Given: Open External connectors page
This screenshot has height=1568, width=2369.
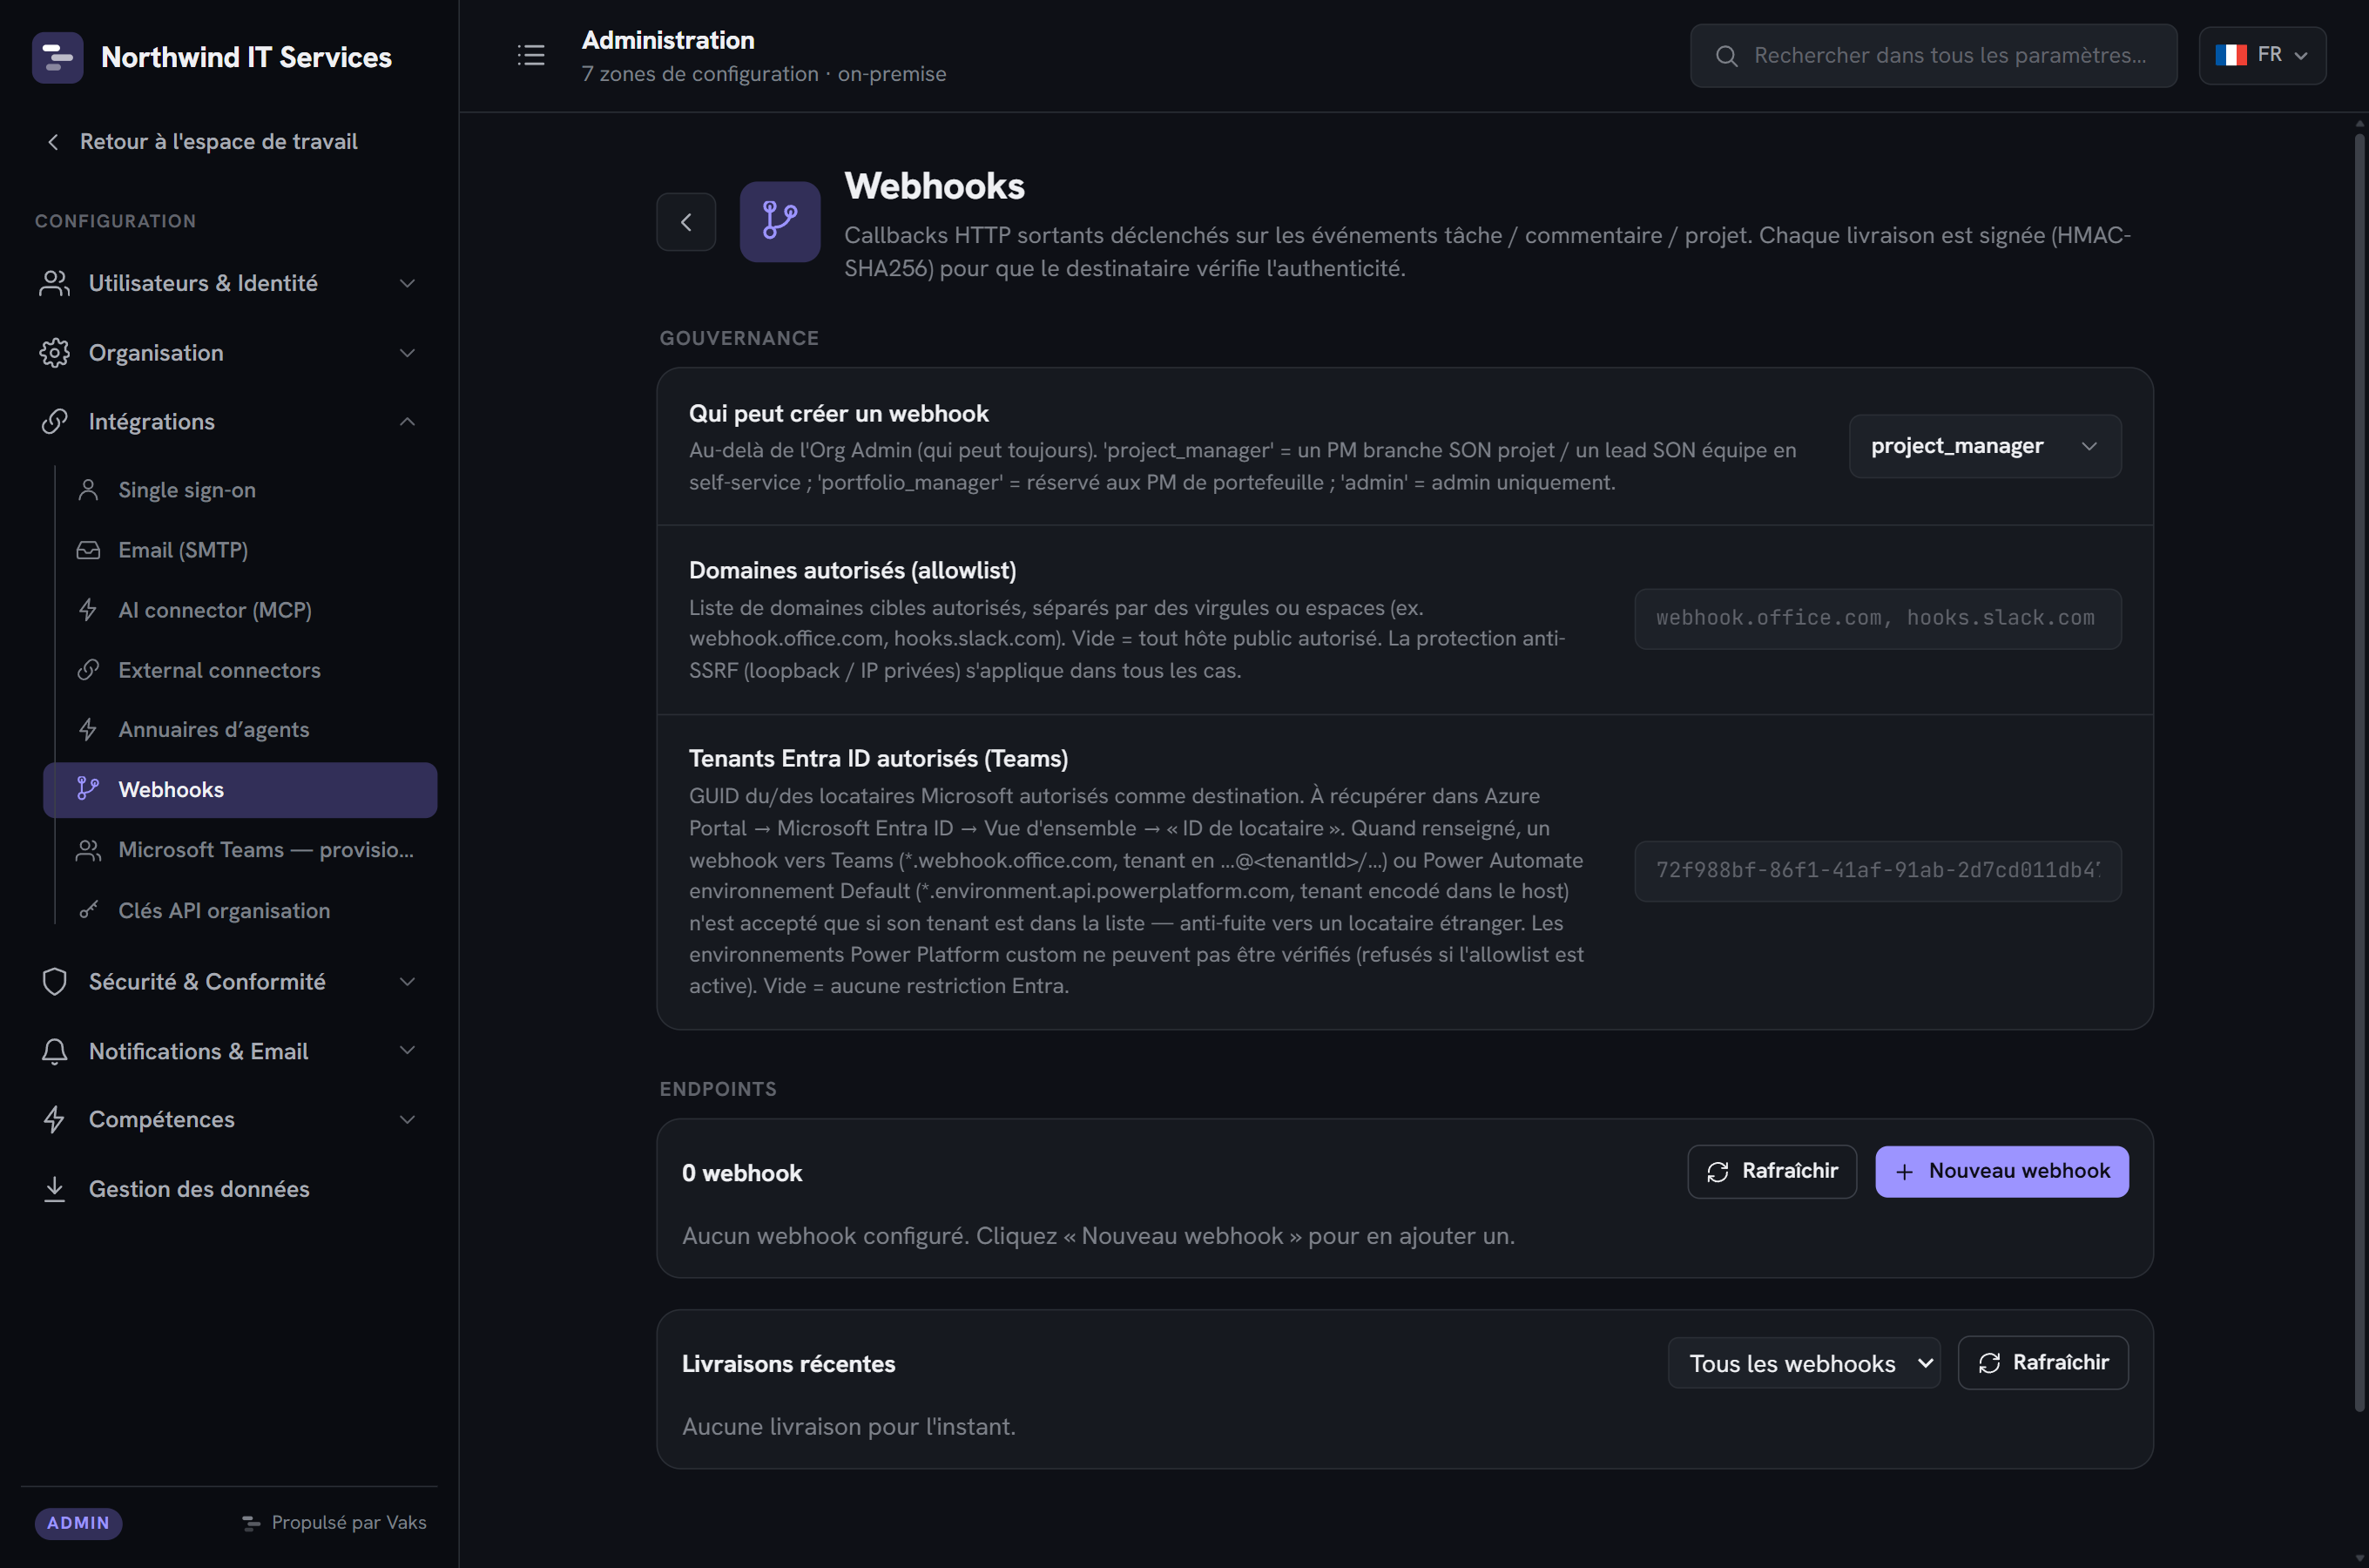Looking at the screenshot, I should pyautogui.click(x=240, y=670).
